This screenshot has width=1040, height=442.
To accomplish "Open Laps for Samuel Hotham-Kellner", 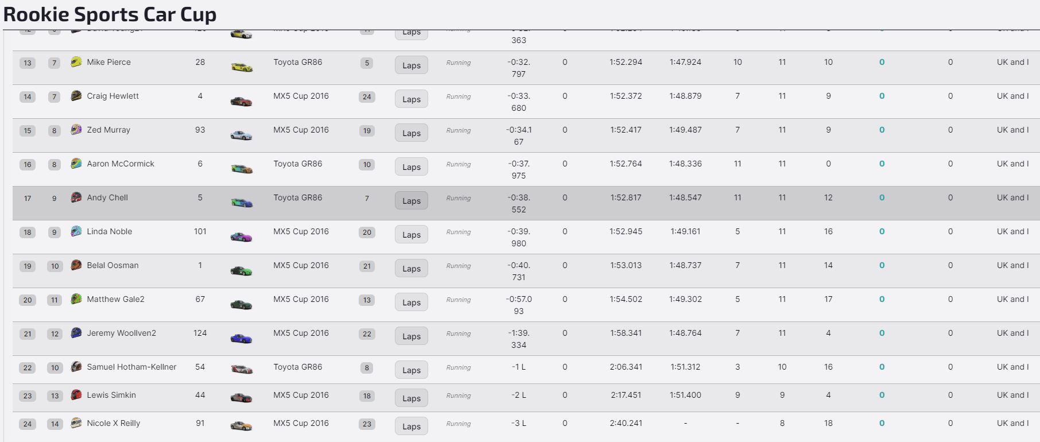I will click(412, 370).
